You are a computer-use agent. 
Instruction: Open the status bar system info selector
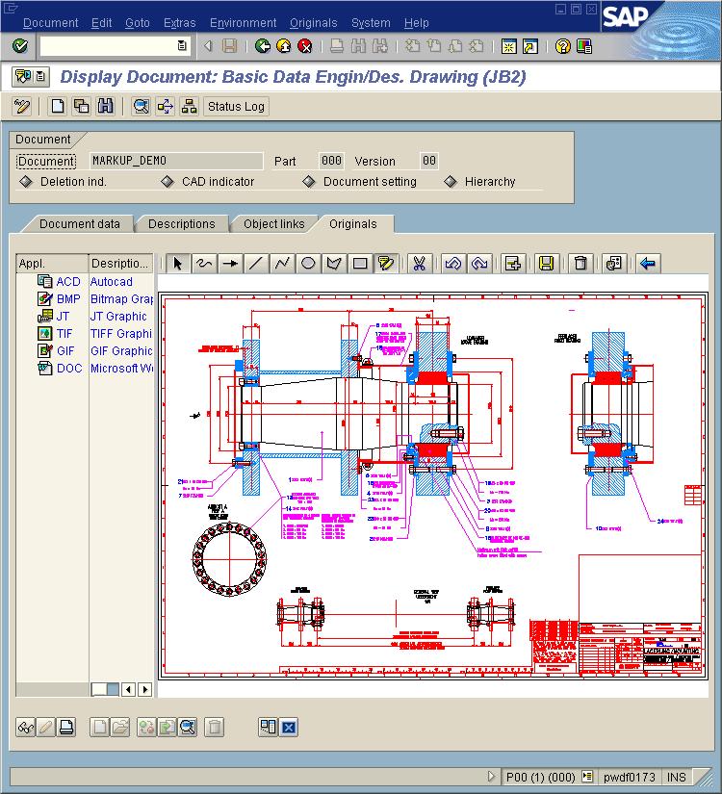point(587,777)
